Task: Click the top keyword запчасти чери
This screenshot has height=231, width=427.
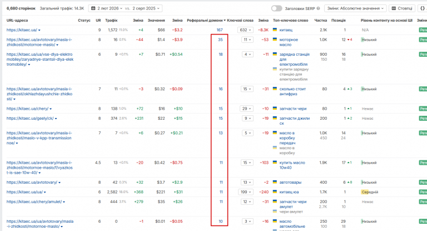Action: pyautogui.click(x=293, y=109)
